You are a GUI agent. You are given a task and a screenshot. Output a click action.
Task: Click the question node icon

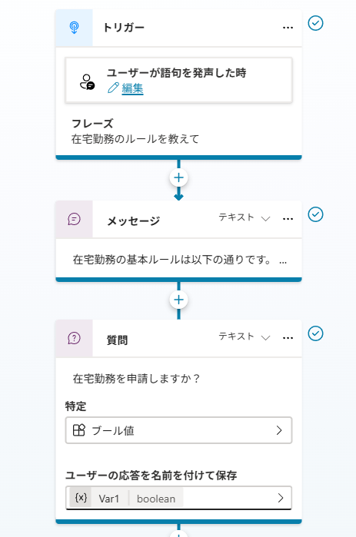click(x=74, y=338)
